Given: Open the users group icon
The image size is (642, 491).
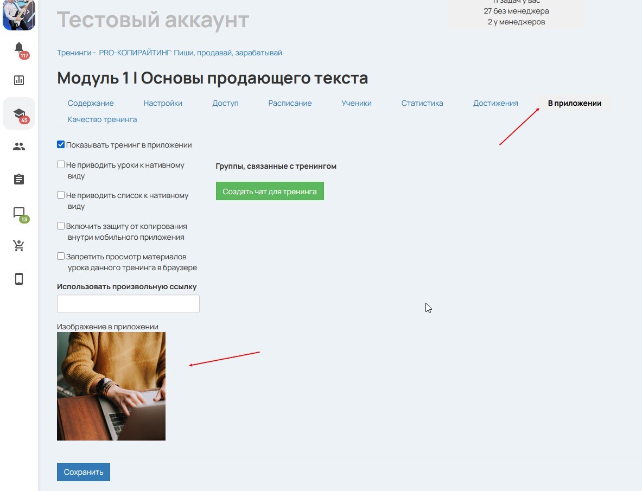Looking at the screenshot, I should coord(19,146).
